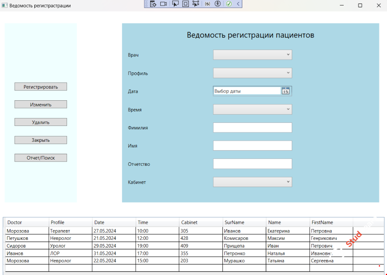Toggle display layout adorners square icon
Screen dimensions: 387x275
(185, 4)
